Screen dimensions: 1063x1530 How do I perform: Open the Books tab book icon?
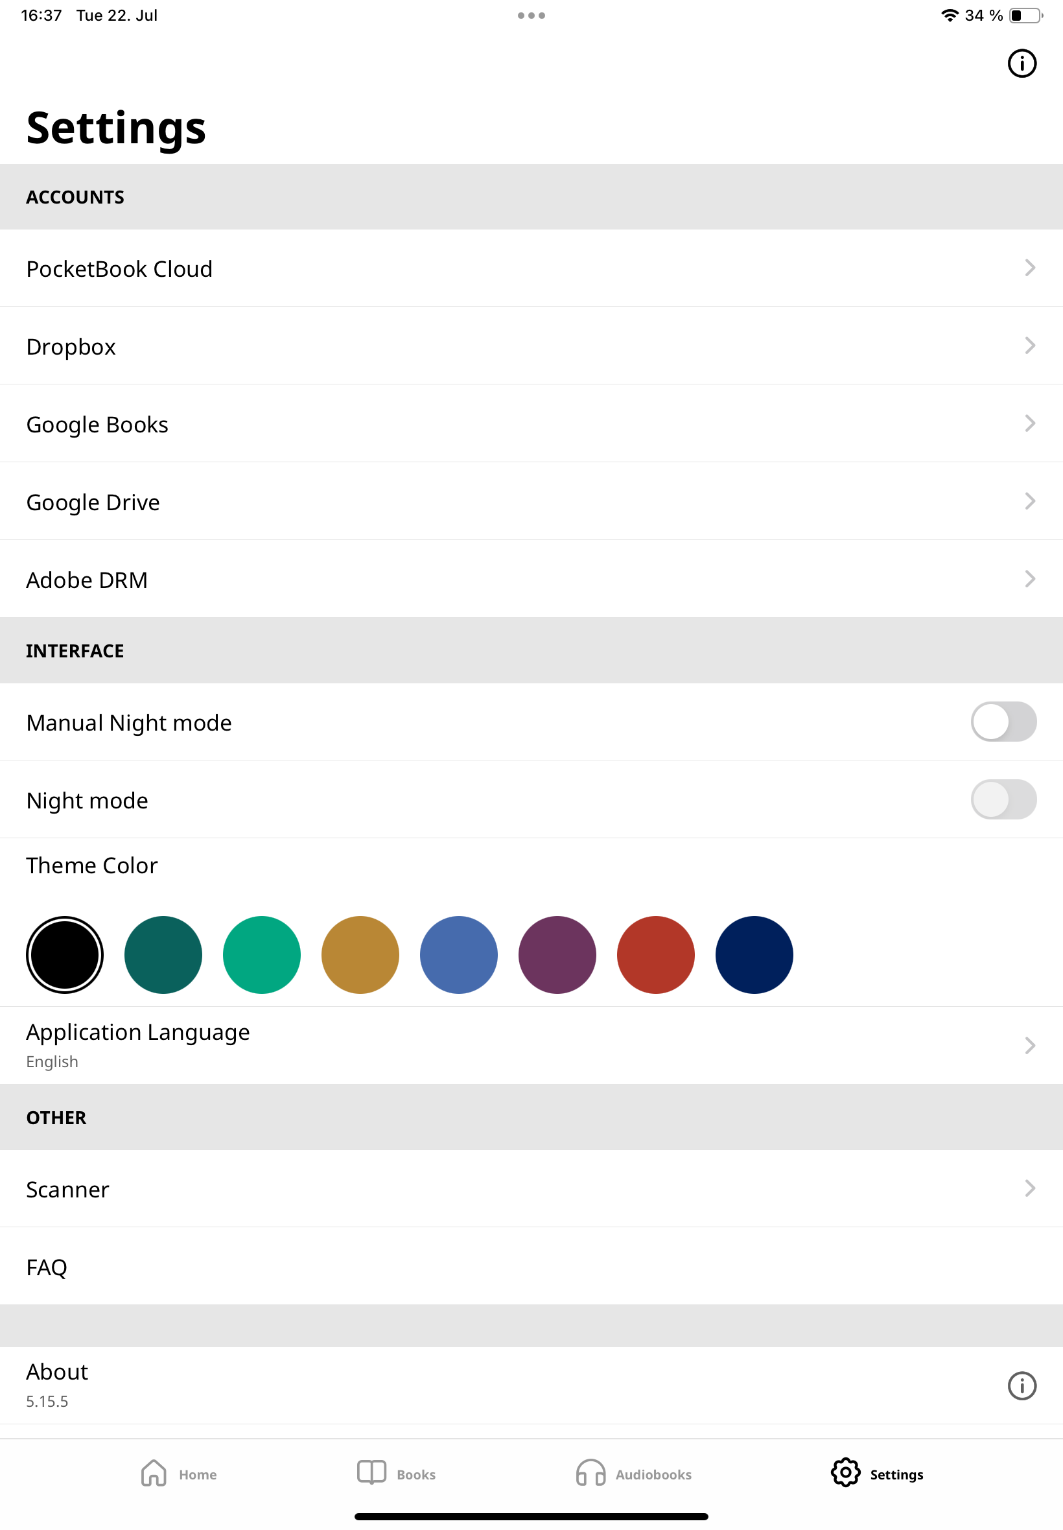[371, 1472]
